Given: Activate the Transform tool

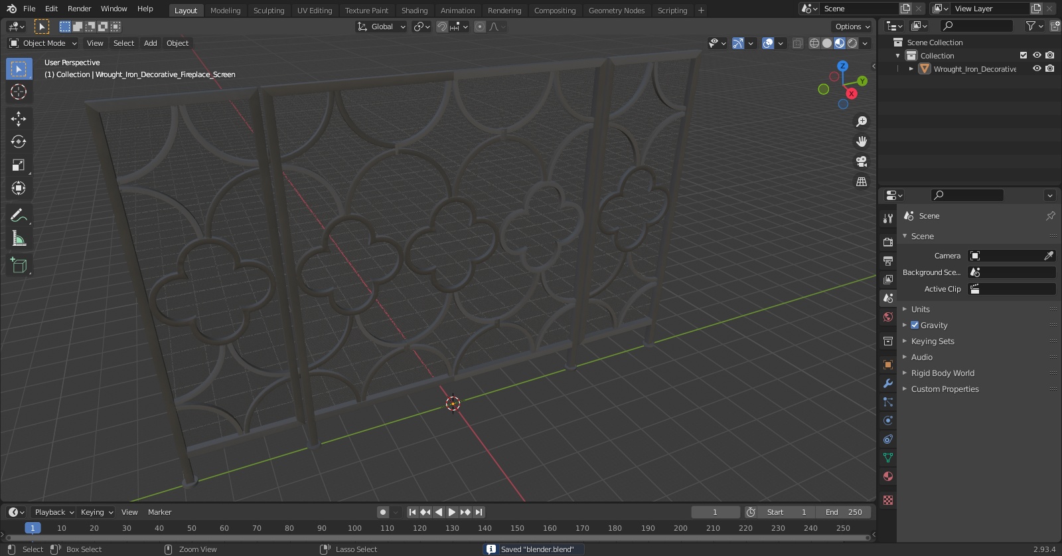Looking at the screenshot, I should tap(19, 188).
